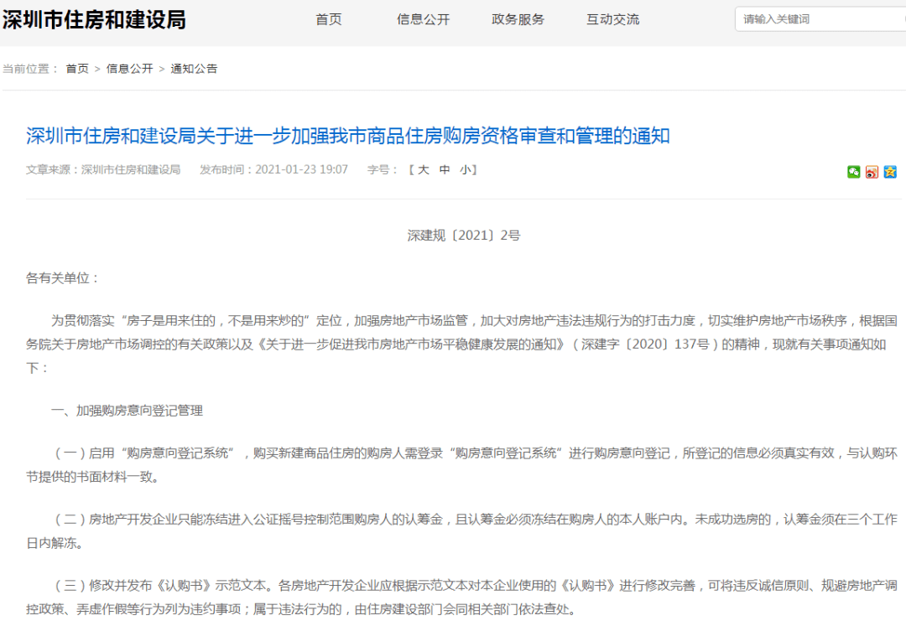This screenshot has height=626, width=906.
Task: Go to 信息公开 in the breadcrumb
Action: point(129,69)
